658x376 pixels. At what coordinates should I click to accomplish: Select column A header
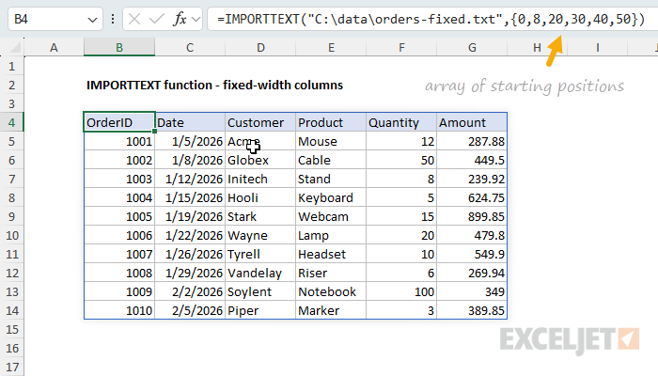54,48
